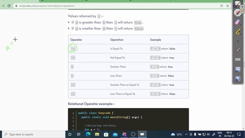Click the '7 >= 5' example code

tap(155, 85)
